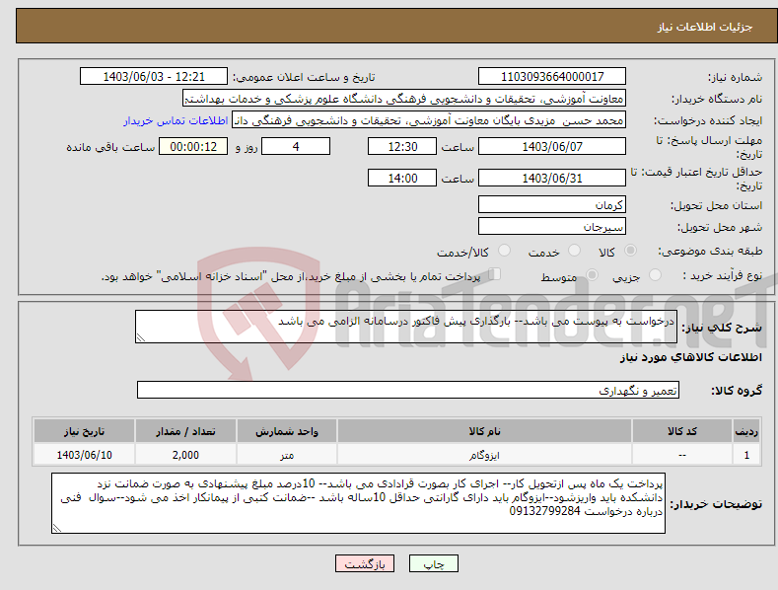Click the buyer notes textarea resize handle
The width and height of the screenshot is (778, 590).
(57, 529)
